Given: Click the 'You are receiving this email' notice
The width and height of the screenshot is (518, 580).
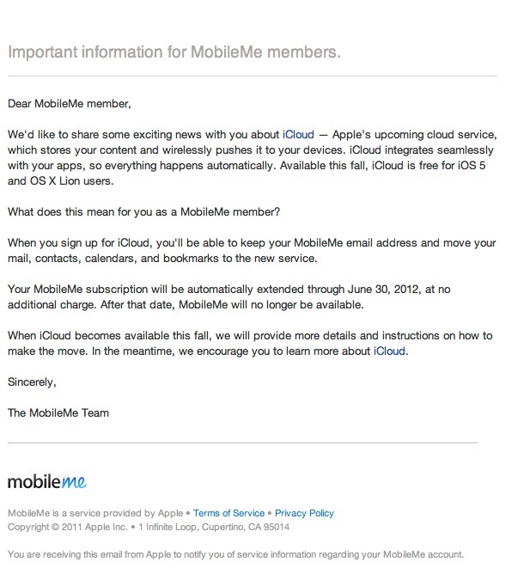Looking at the screenshot, I should click(x=235, y=554).
